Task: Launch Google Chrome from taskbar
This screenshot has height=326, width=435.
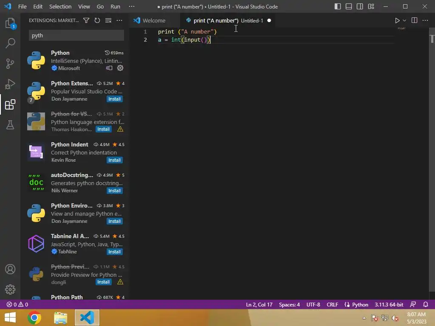Action: tap(34, 318)
